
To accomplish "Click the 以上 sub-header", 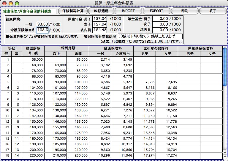I will [x=56, y=54].
